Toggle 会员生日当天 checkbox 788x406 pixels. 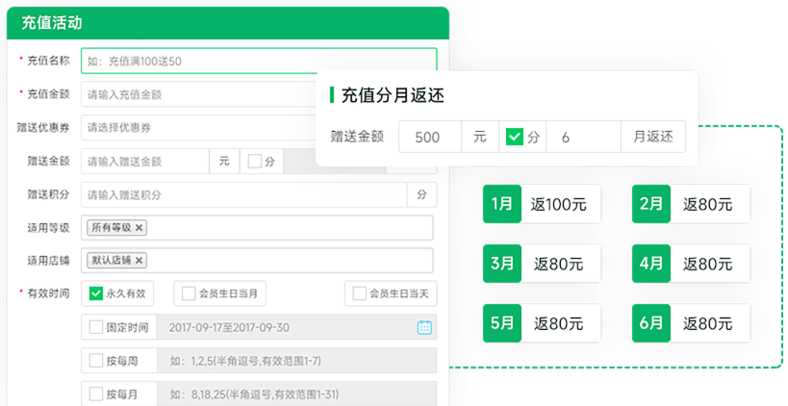tap(360, 293)
